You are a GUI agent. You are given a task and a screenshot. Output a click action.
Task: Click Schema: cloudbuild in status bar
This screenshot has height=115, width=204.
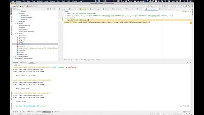tap(173, 114)
